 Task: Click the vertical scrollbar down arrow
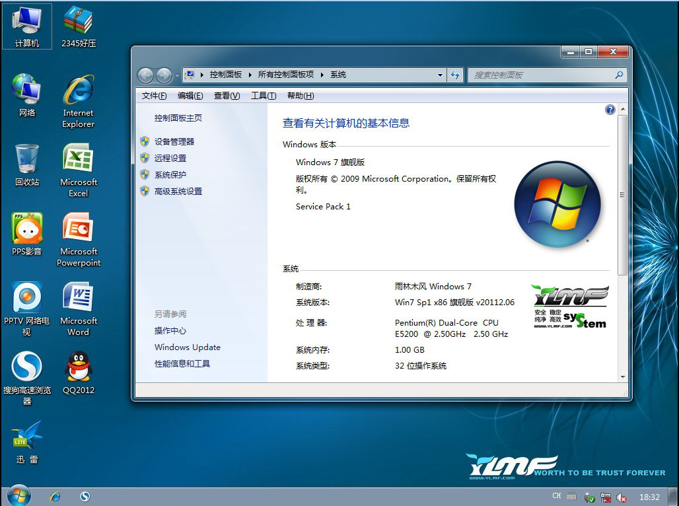(x=622, y=377)
